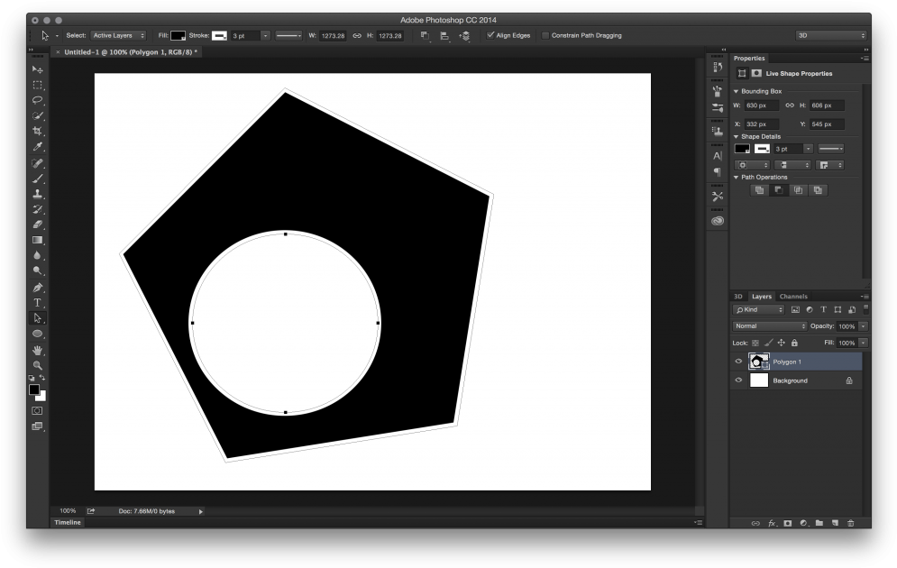Enable Constrain Path Dragging
The image size is (897, 568).
coord(545,35)
